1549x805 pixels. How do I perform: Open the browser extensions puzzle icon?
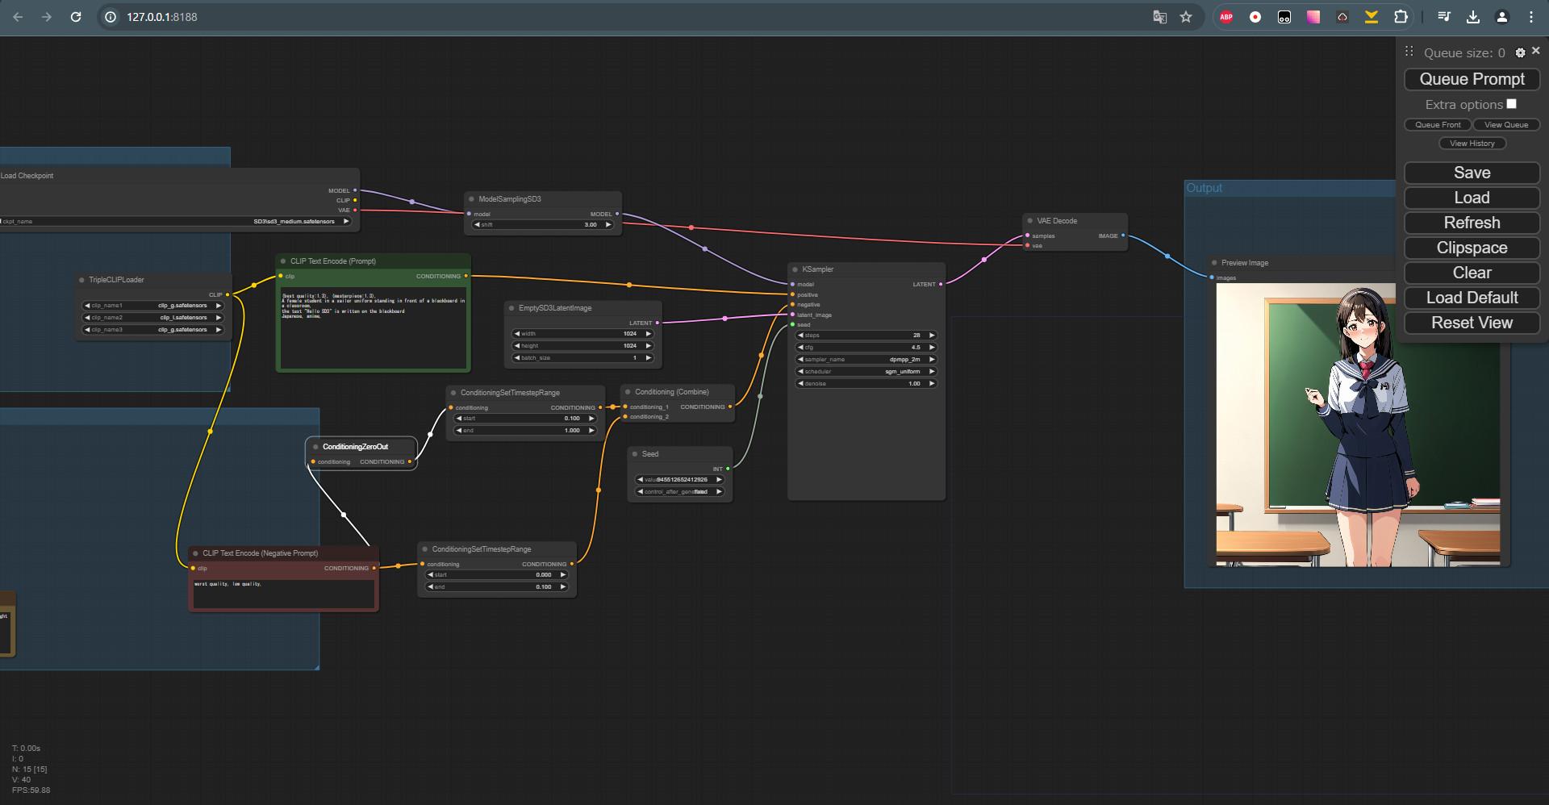tap(1401, 17)
